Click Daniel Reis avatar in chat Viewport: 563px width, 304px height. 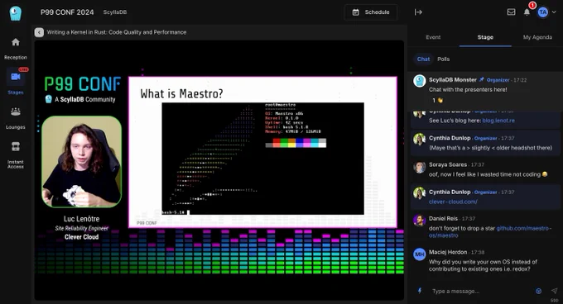[x=420, y=221]
